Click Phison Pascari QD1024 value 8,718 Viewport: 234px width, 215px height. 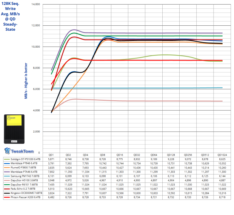[222, 197]
